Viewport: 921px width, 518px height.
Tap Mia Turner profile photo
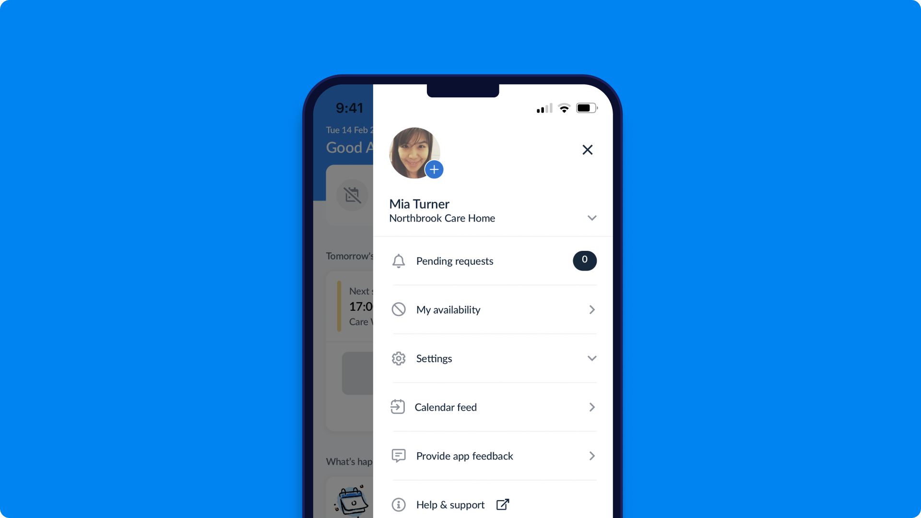click(414, 152)
